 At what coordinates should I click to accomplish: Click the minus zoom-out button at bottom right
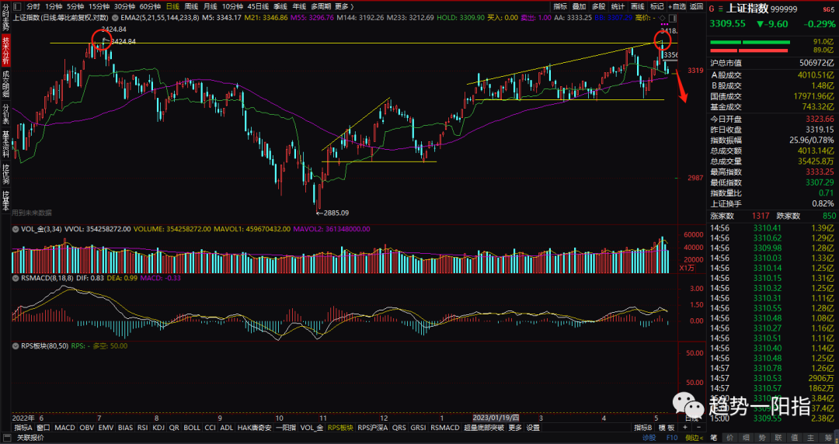698,428
